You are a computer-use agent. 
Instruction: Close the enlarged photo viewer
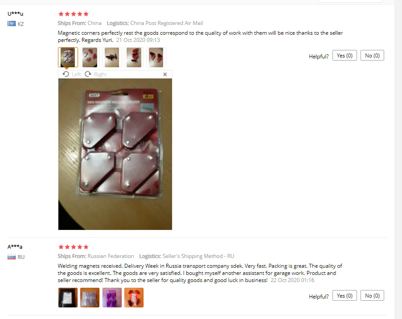[x=165, y=74]
